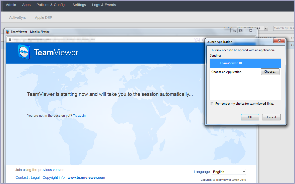Visit www.teamviewer.com link
The width and height of the screenshot is (295, 184).
point(86,177)
